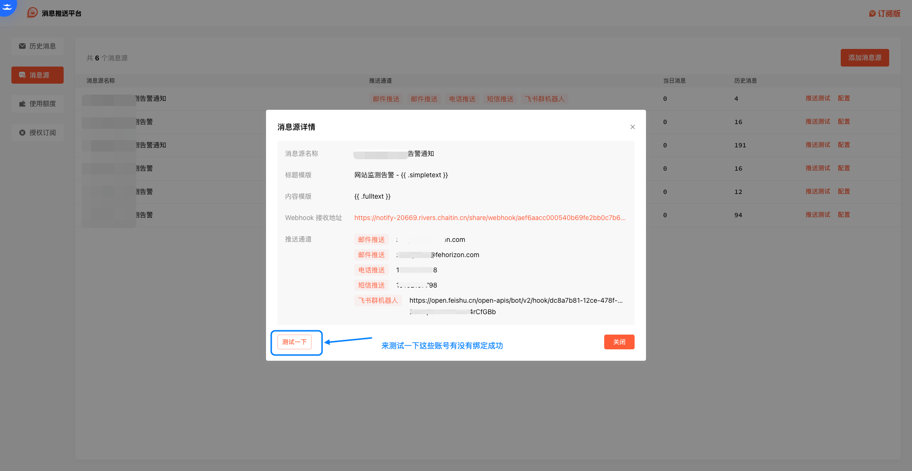Click 推送测试 in the first table row
912x471 pixels.
point(817,98)
